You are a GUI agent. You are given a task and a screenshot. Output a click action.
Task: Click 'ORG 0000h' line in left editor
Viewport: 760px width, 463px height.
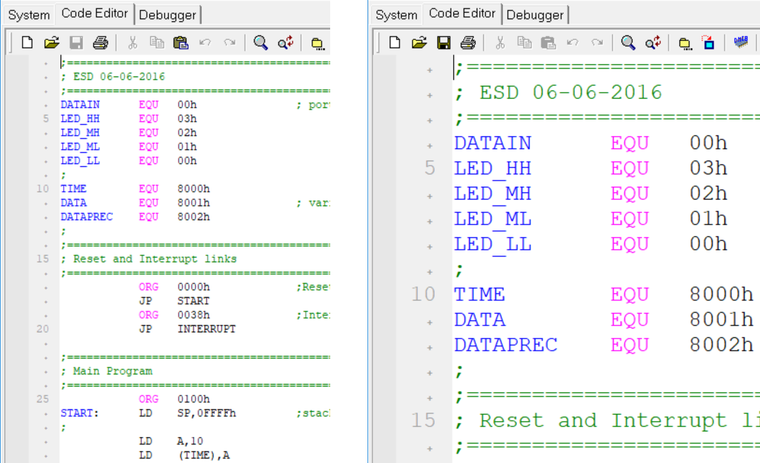click(174, 287)
